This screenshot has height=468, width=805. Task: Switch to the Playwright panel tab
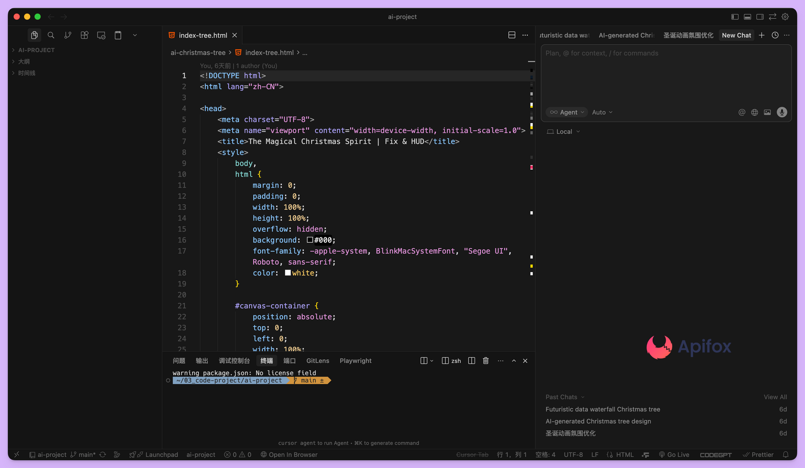355,361
